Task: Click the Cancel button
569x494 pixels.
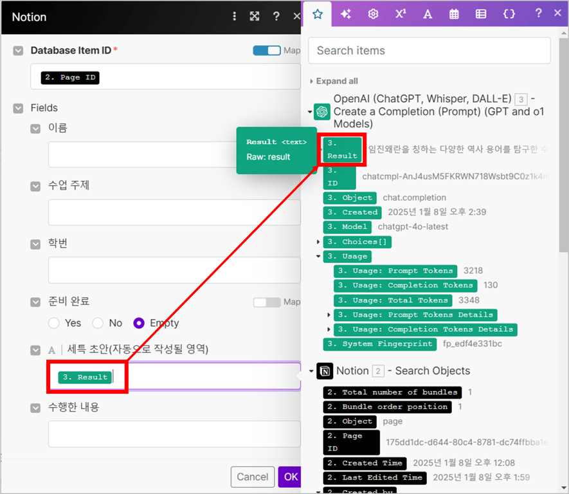Action: pyautogui.click(x=253, y=477)
